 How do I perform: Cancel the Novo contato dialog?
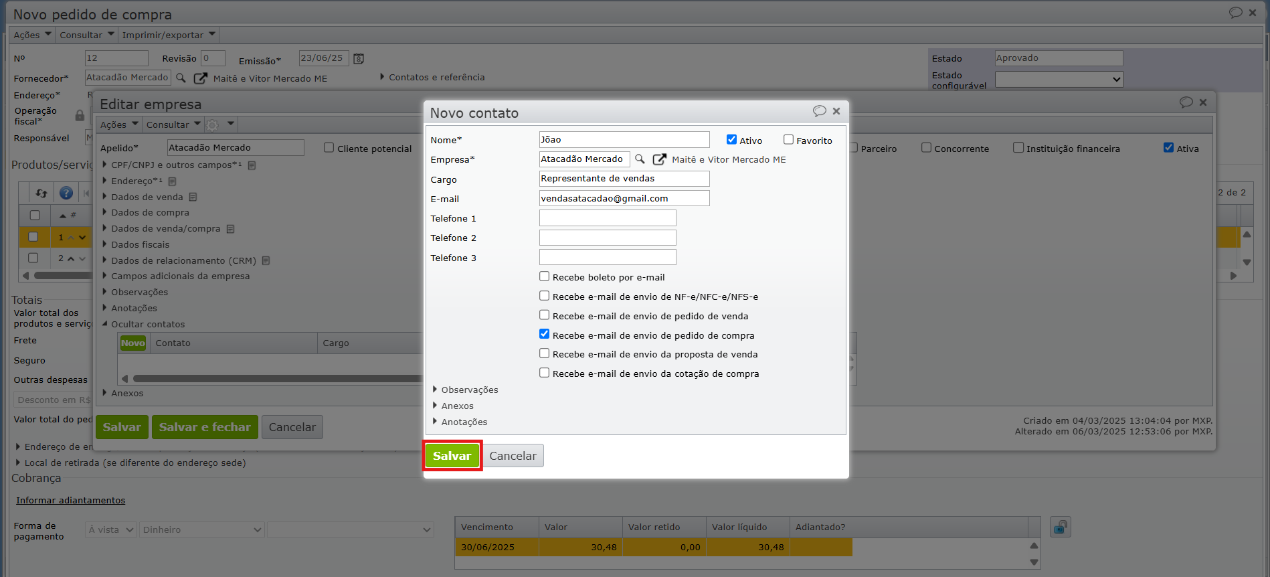(x=513, y=456)
